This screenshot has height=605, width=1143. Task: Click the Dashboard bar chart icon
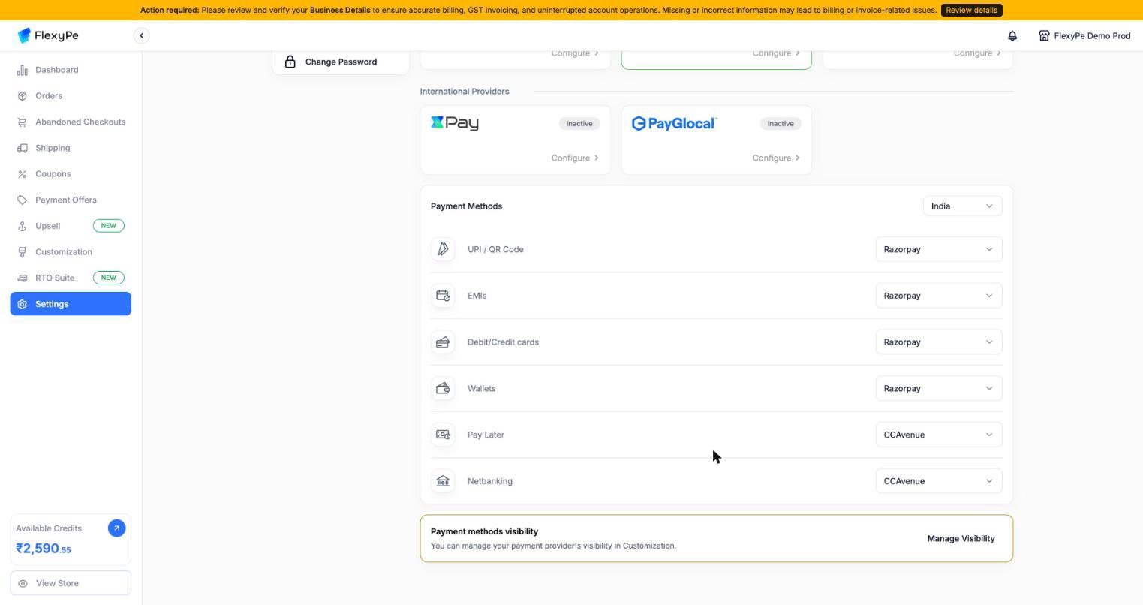23,70
